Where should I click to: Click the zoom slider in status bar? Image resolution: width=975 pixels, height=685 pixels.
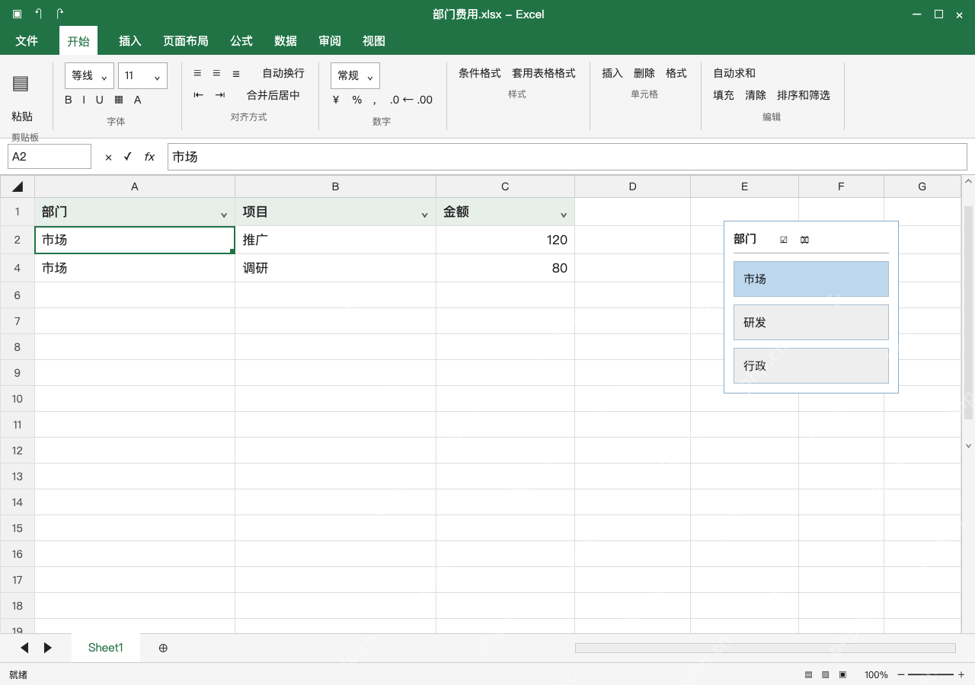(x=931, y=674)
